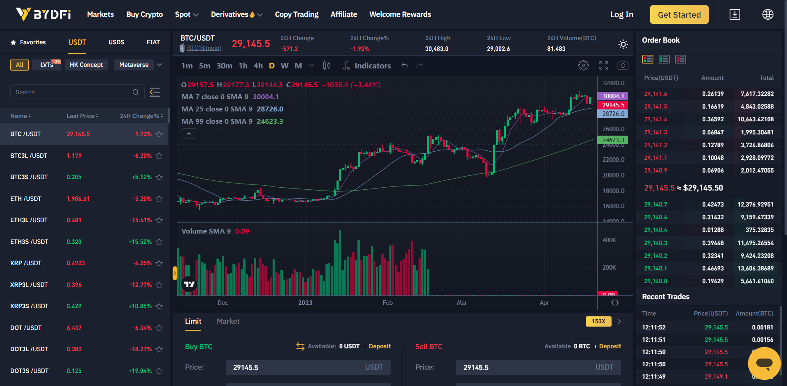The image size is (787, 386).
Task: Click Deposit link under Buy BTC
Action: pos(380,346)
